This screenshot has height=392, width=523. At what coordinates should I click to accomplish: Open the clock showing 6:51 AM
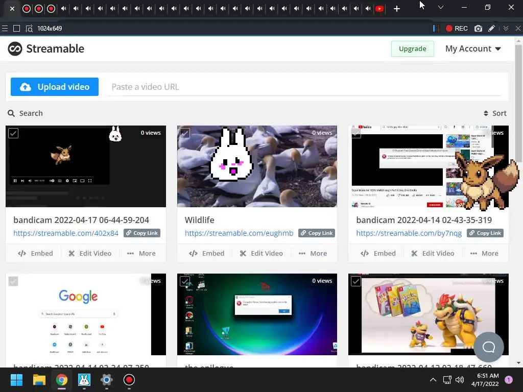[485, 380]
